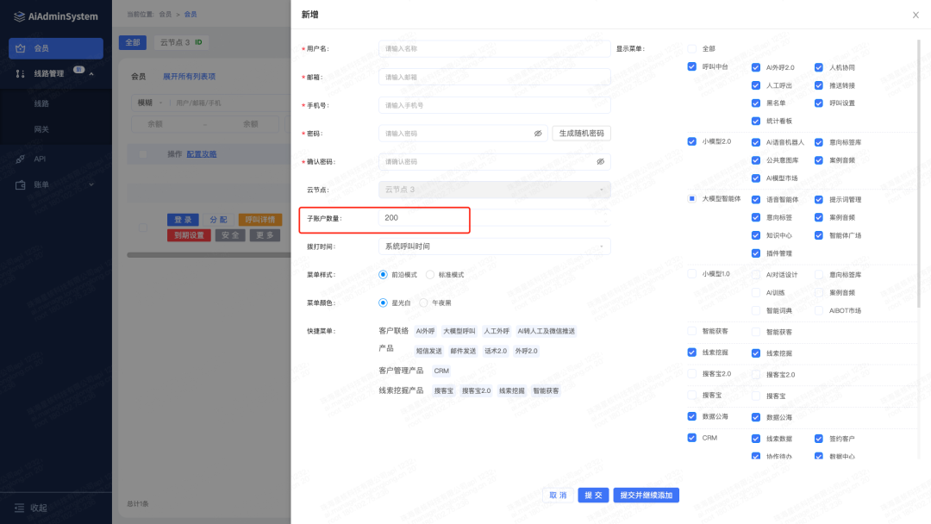Click the 线路管理 route icon in sidebar

coord(21,74)
